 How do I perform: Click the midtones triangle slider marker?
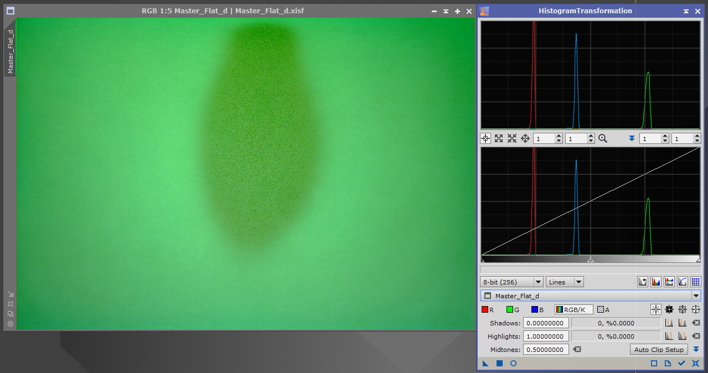click(x=591, y=260)
